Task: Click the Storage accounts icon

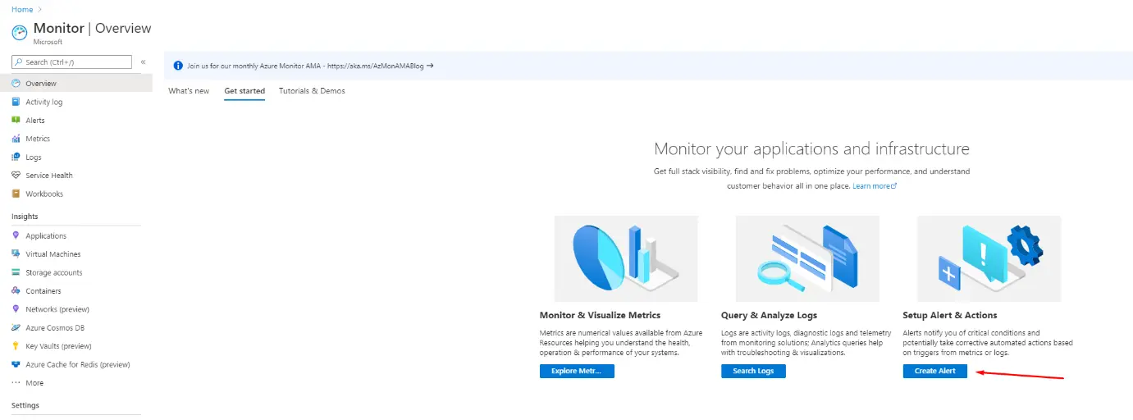Action: pyautogui.click(x=16, y=272)
